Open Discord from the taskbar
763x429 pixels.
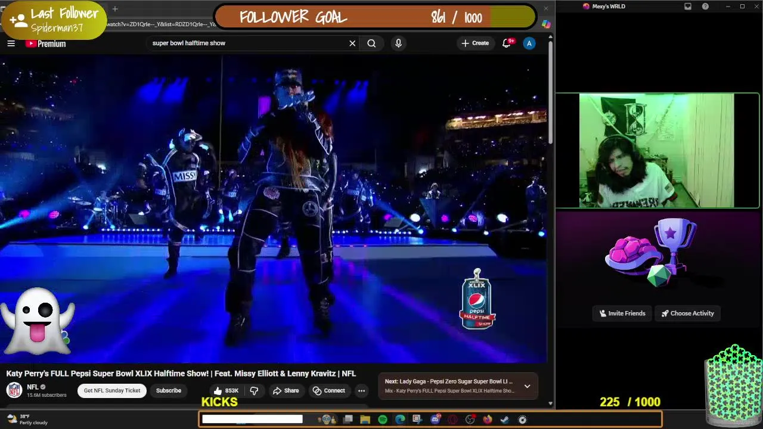(x=435, y=419)
